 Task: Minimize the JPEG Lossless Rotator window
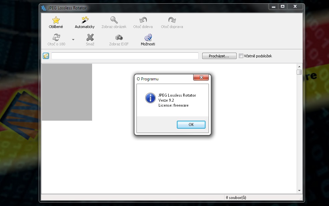[x=273, y=7]
